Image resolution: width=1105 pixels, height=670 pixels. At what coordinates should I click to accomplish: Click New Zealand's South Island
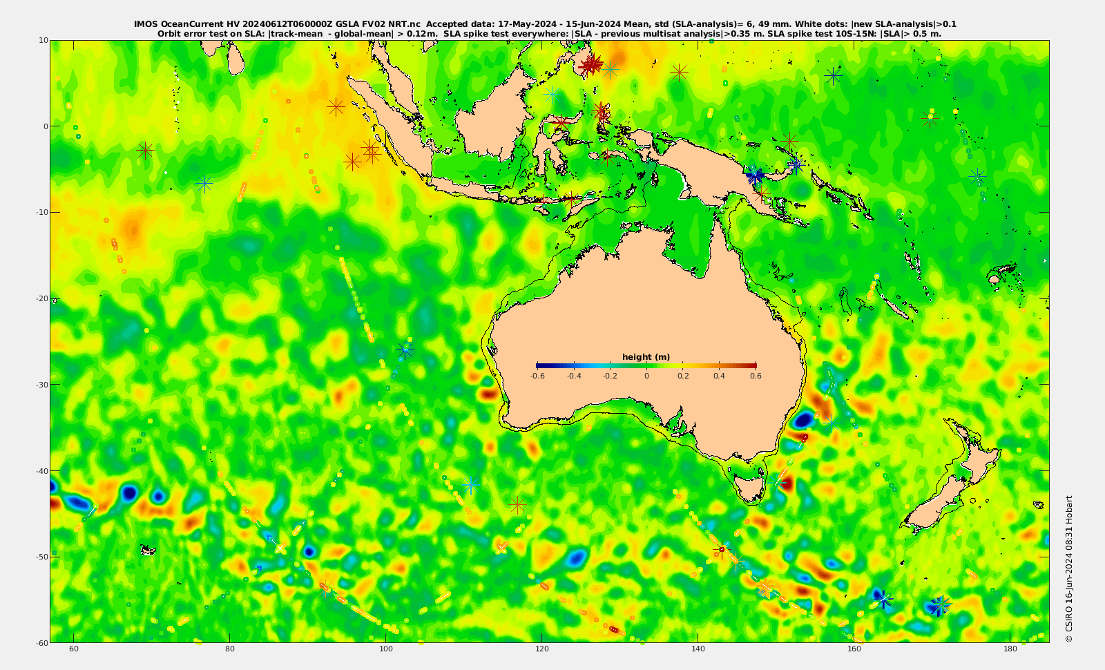click(x=935, y=504)
